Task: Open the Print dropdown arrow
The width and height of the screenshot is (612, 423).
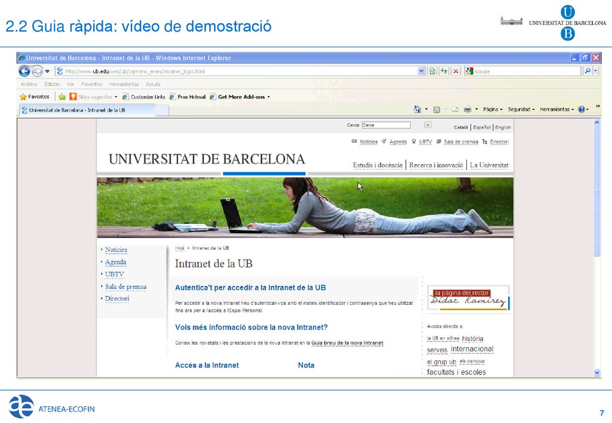Action: [x=476, y=109]
